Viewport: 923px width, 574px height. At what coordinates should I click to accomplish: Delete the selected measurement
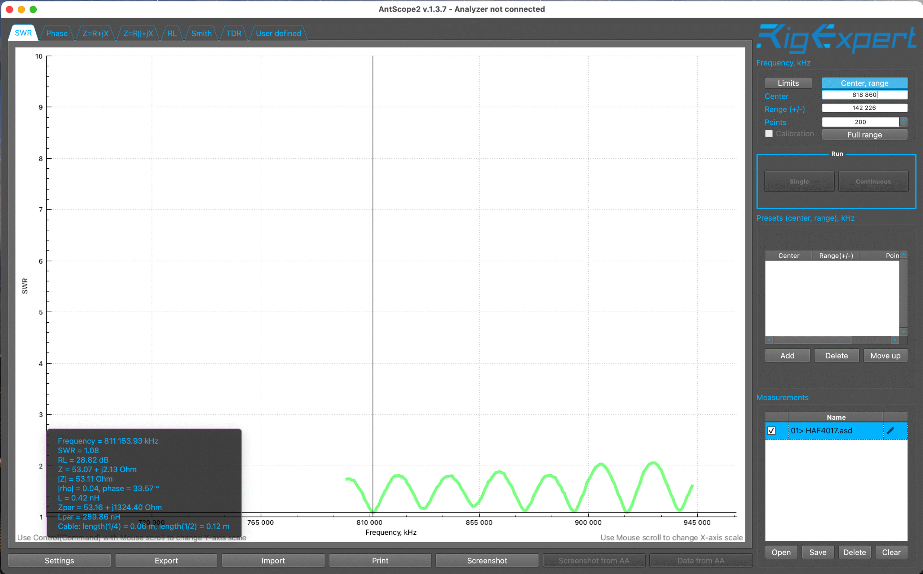tap(854, 552)
